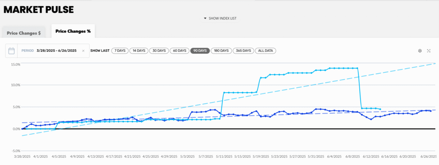Show last 180 days
Viewport: 439px width, 165px height.
(221, 51)
